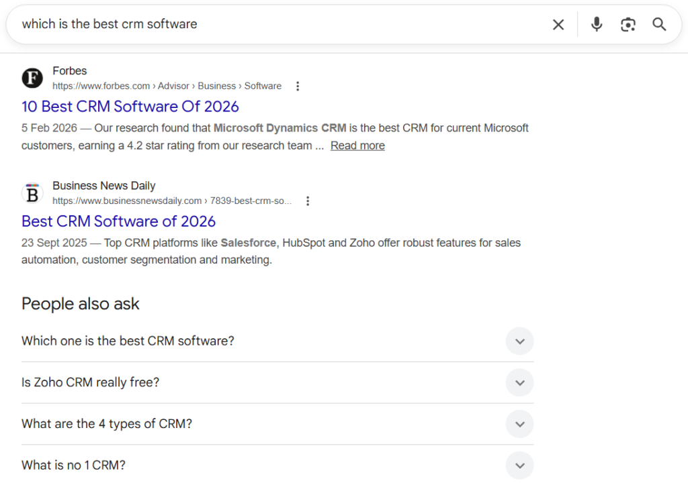Expand 'What is no 1 CRM?'
This screenshot has width=688, height=487.
point(277,465)
